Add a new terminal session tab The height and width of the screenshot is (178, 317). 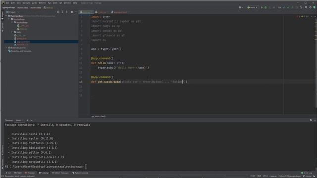(x=27, y=120)
